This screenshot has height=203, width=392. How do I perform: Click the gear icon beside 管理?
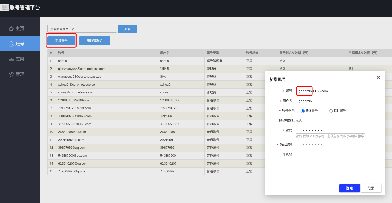(11, 74)
